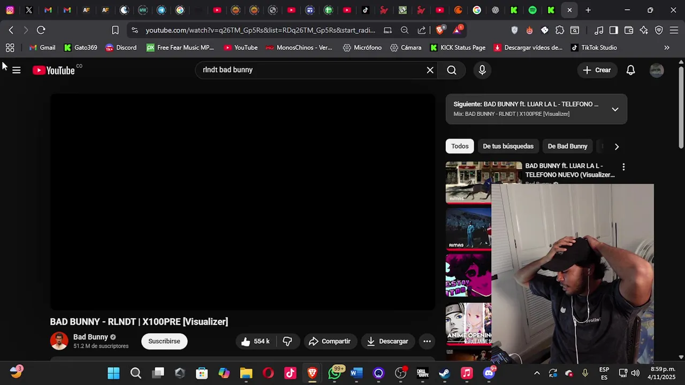Open the browser extensions puzzle icon
The height and width of the screenshot is (385, 685).
click(x=560, y=30)
